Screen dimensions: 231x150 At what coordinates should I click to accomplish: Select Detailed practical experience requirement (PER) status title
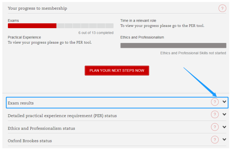[62, 116]
